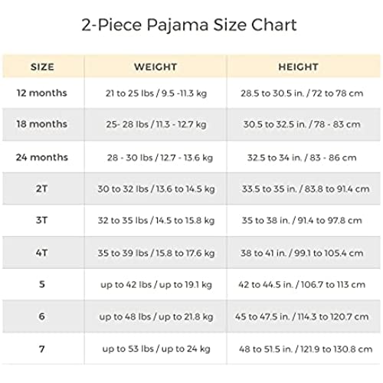The width and height of the screenshot is (383, 383).
Task: Click the 18 months size cell
Action: point(42,124)
